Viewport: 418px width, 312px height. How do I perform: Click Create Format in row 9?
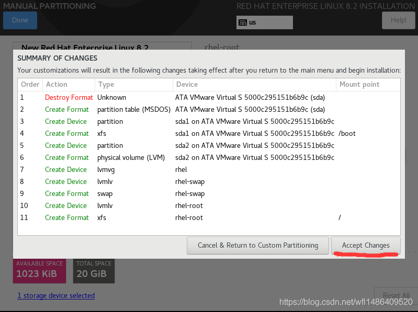click(x=66, y=193)
